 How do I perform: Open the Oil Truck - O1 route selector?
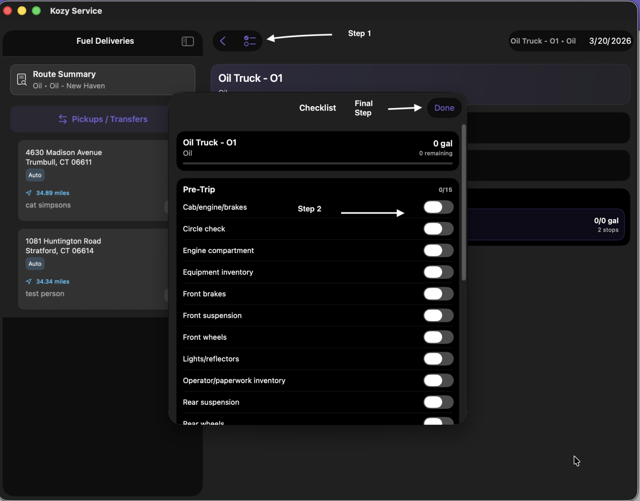click(543, 41)
